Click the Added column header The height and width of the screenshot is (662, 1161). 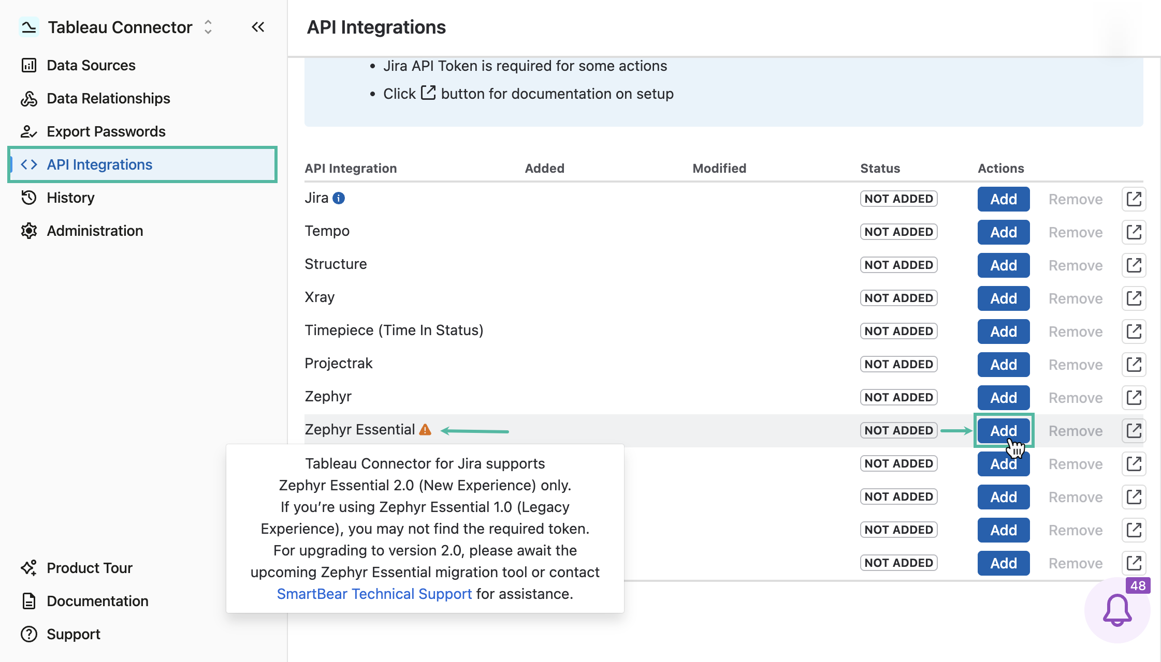click(545, 168)
